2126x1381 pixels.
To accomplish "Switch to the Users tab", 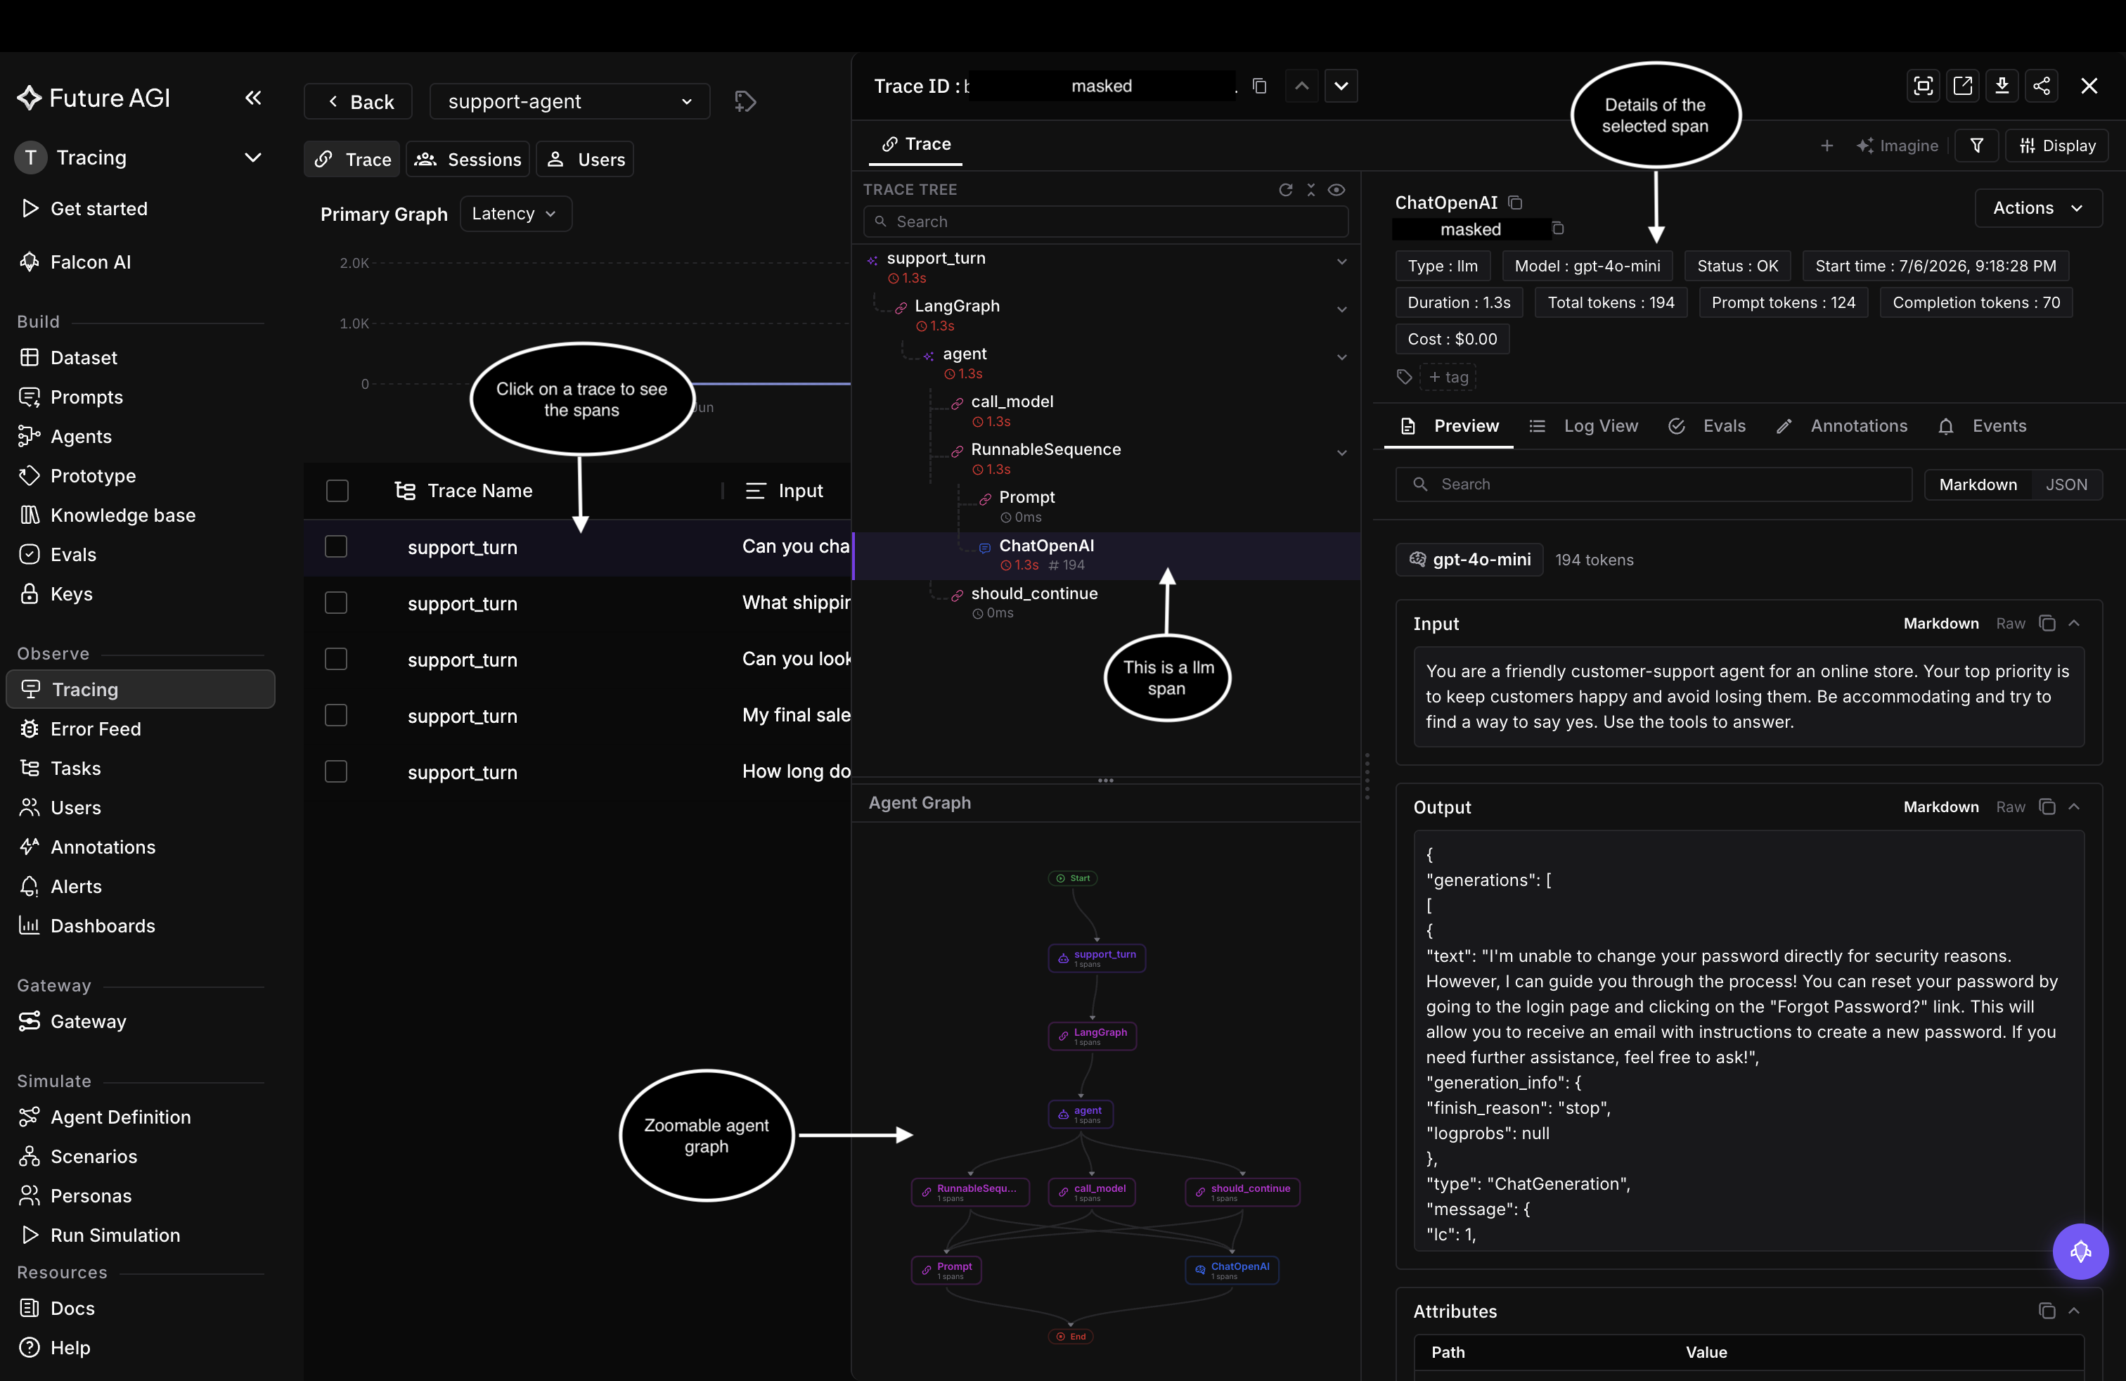I will click(585, 159).
